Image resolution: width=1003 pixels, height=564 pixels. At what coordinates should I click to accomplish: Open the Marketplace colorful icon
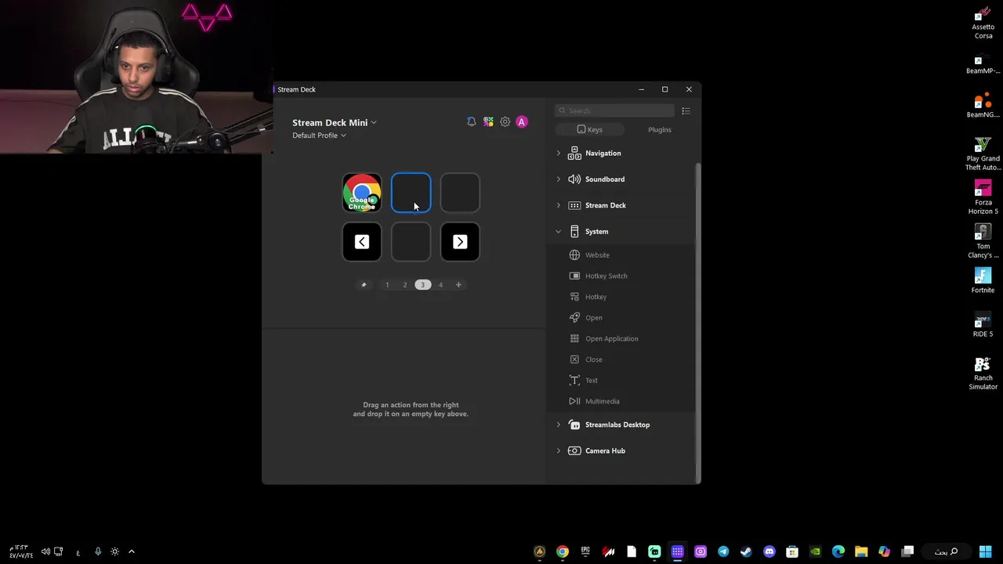pyautogui.click(x=488, y=122)
